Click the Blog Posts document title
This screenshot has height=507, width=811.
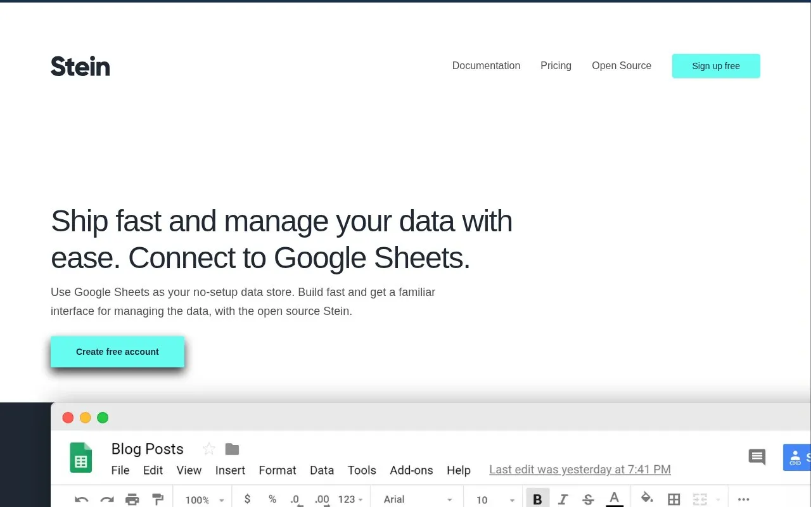(147, 449)
